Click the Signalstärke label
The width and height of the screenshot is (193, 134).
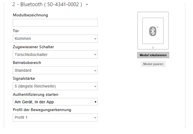pos(25,79)
